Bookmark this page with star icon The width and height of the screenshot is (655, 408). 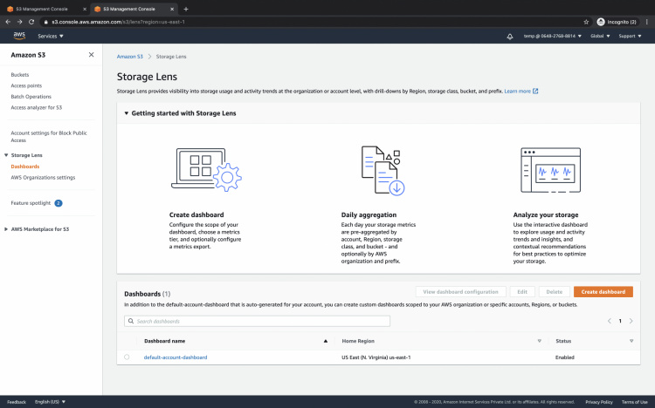point(586,21)
